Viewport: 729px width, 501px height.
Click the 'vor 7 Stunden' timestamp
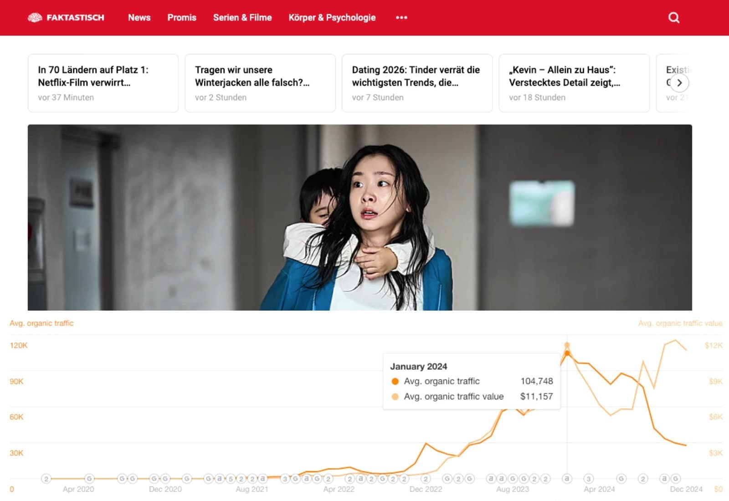tap(378, 97)
